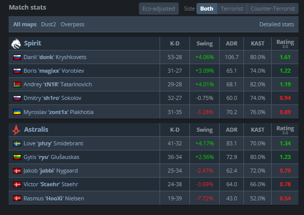Click the Denmark flag beside Staehr
Viewport: 304px width, 215px height.
[17, 184]
